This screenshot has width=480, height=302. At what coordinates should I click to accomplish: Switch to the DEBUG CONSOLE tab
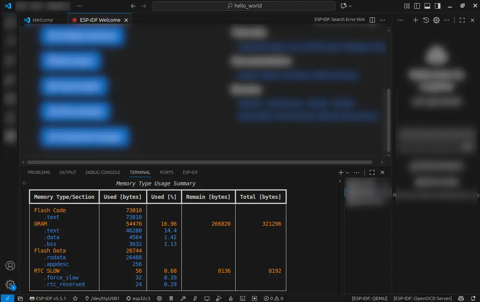pos(103,172)
